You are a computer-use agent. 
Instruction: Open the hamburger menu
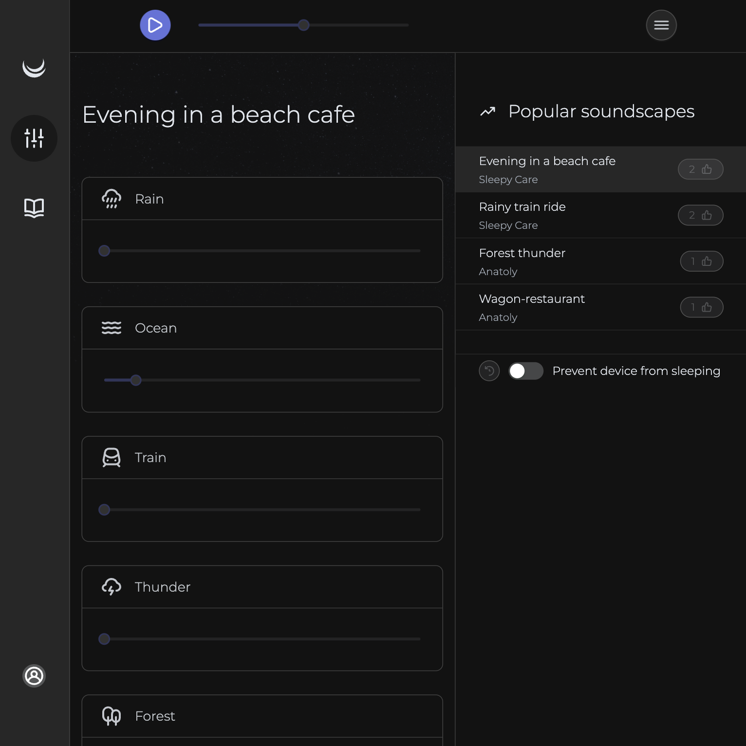click(661, 25)
